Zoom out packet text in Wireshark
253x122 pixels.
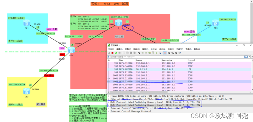point(173,53)
